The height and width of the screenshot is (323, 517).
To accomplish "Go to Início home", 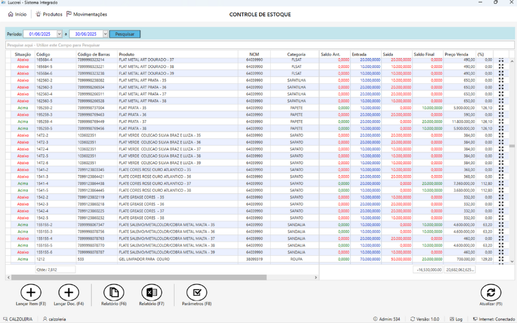I will [x=17, y=14].
